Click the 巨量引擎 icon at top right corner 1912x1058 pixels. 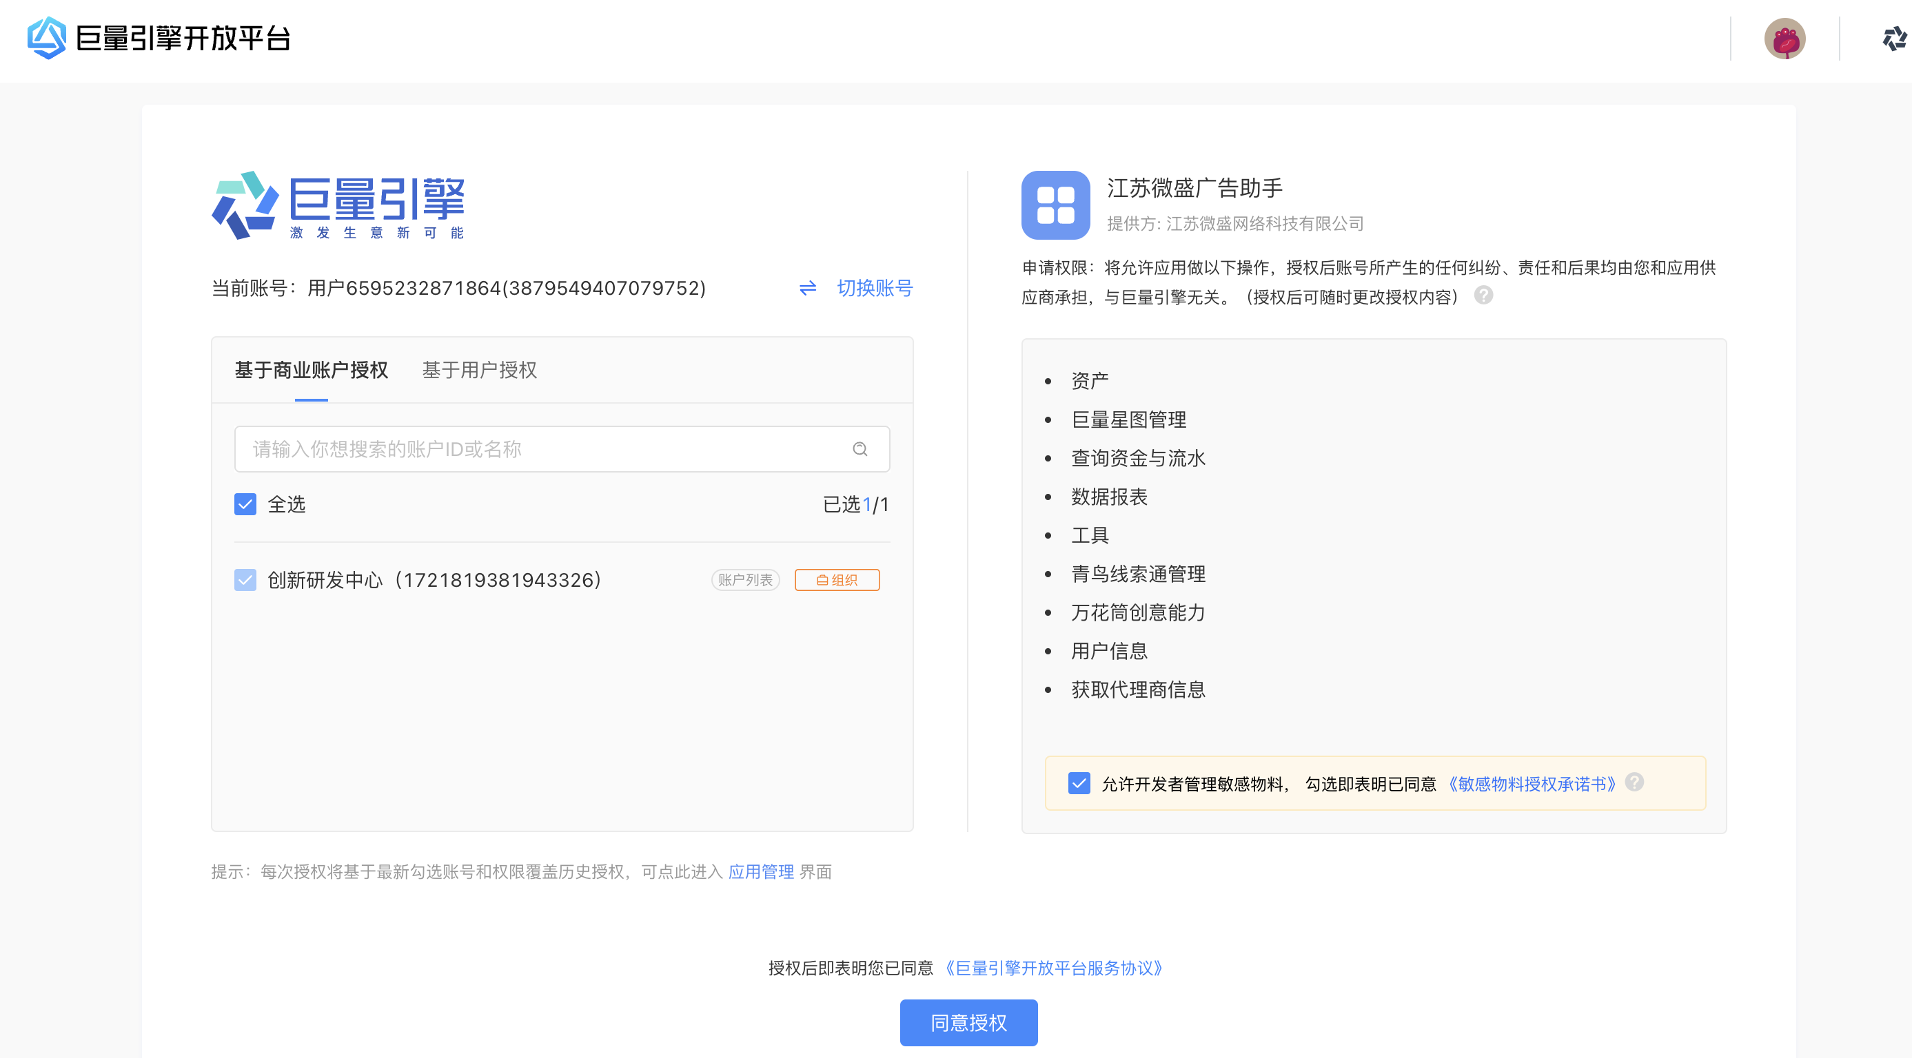pyautogui.click(x=1893, y=39)
